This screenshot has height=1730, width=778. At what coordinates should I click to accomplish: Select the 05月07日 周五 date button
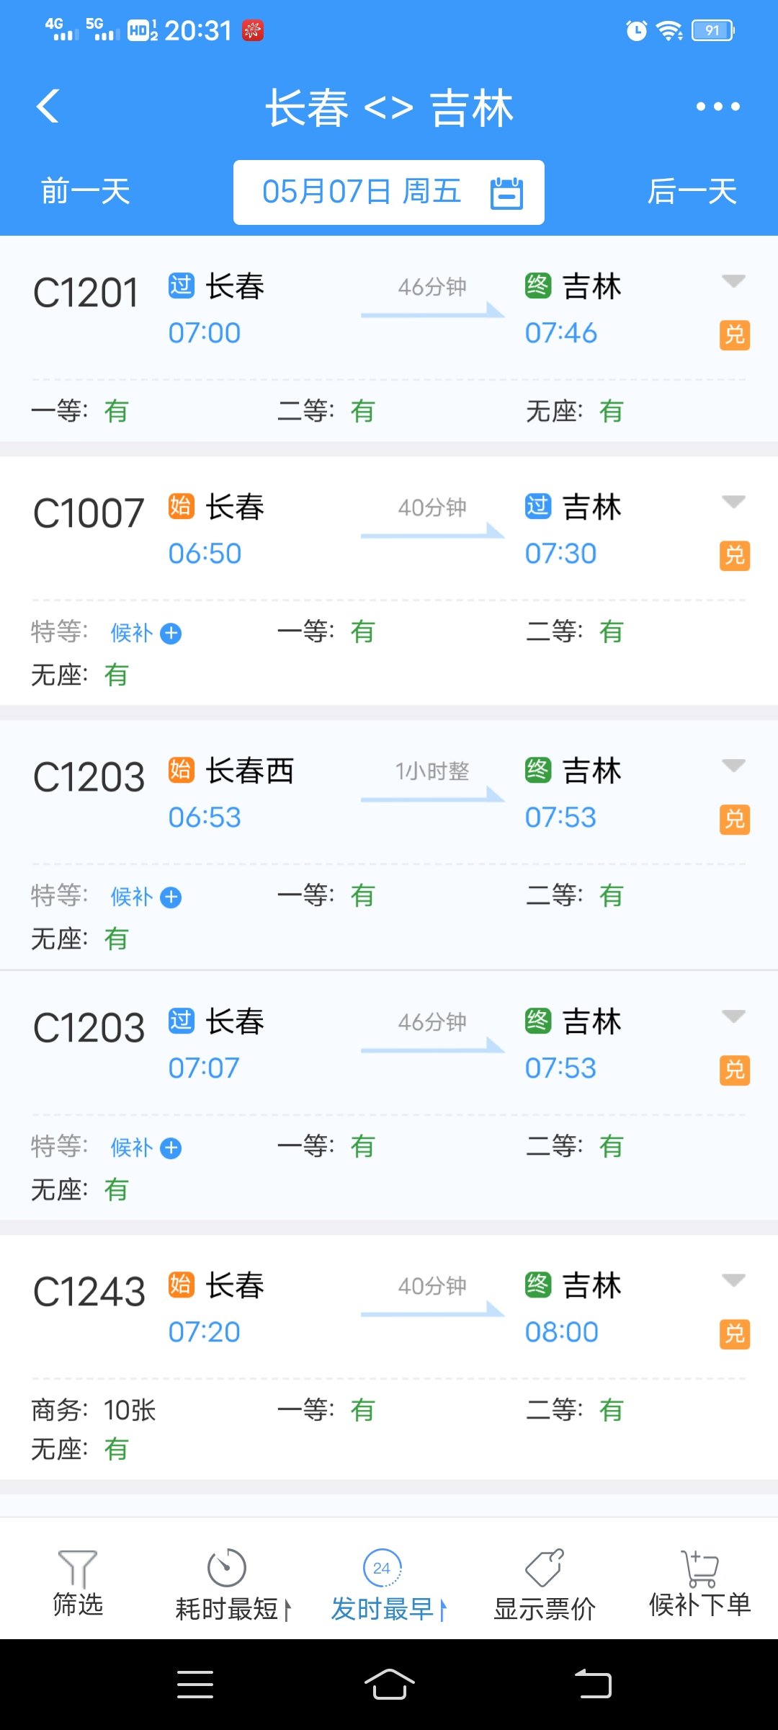[362, 192]
